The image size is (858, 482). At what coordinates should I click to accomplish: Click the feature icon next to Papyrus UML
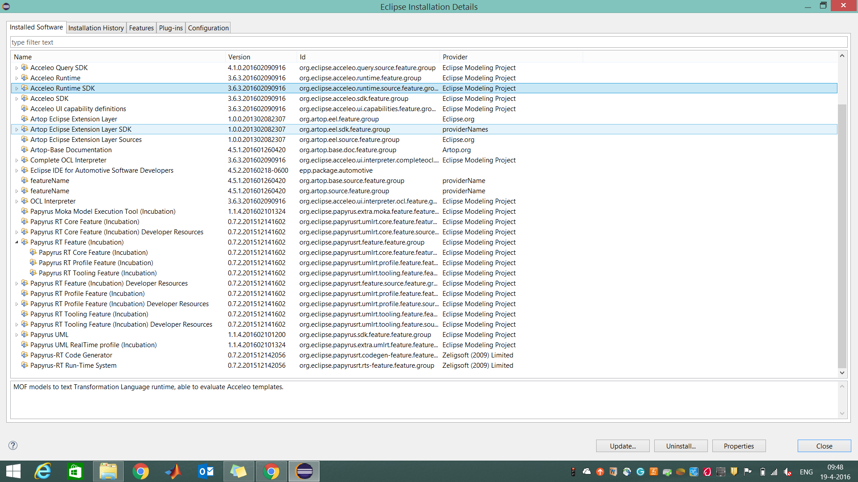pyautogui.click(x=25, y=334)
